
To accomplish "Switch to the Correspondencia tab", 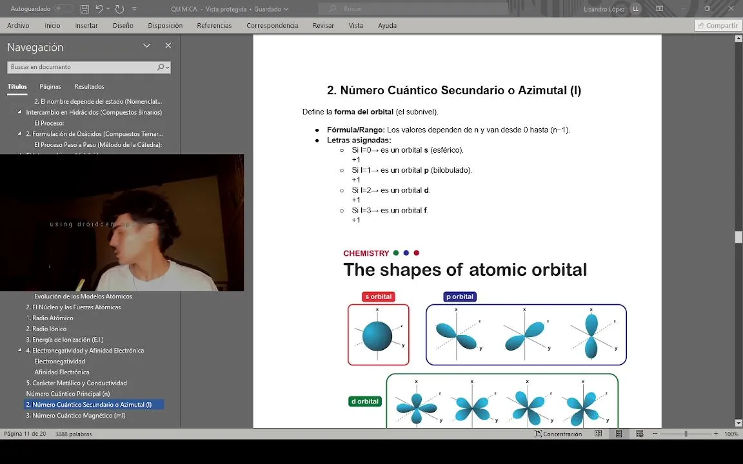I will pyautogui.click(x=272, y=26).
